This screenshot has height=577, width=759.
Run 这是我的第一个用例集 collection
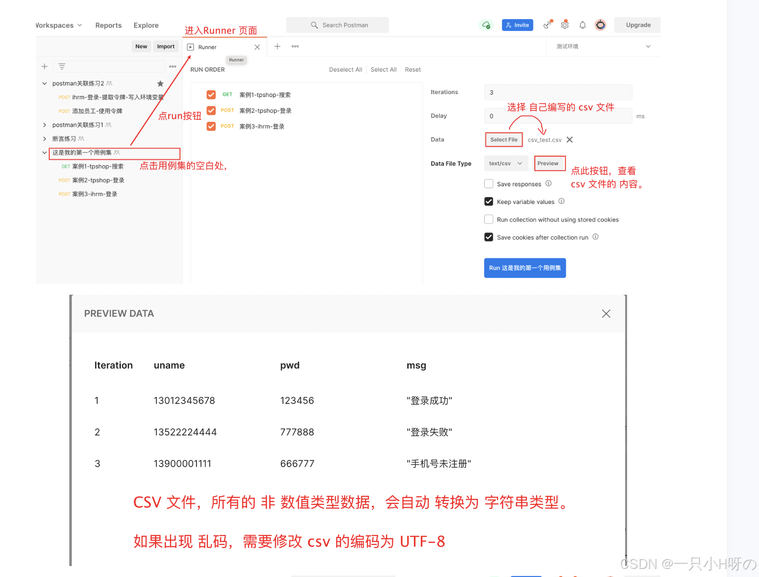click(x=525, y=268)
